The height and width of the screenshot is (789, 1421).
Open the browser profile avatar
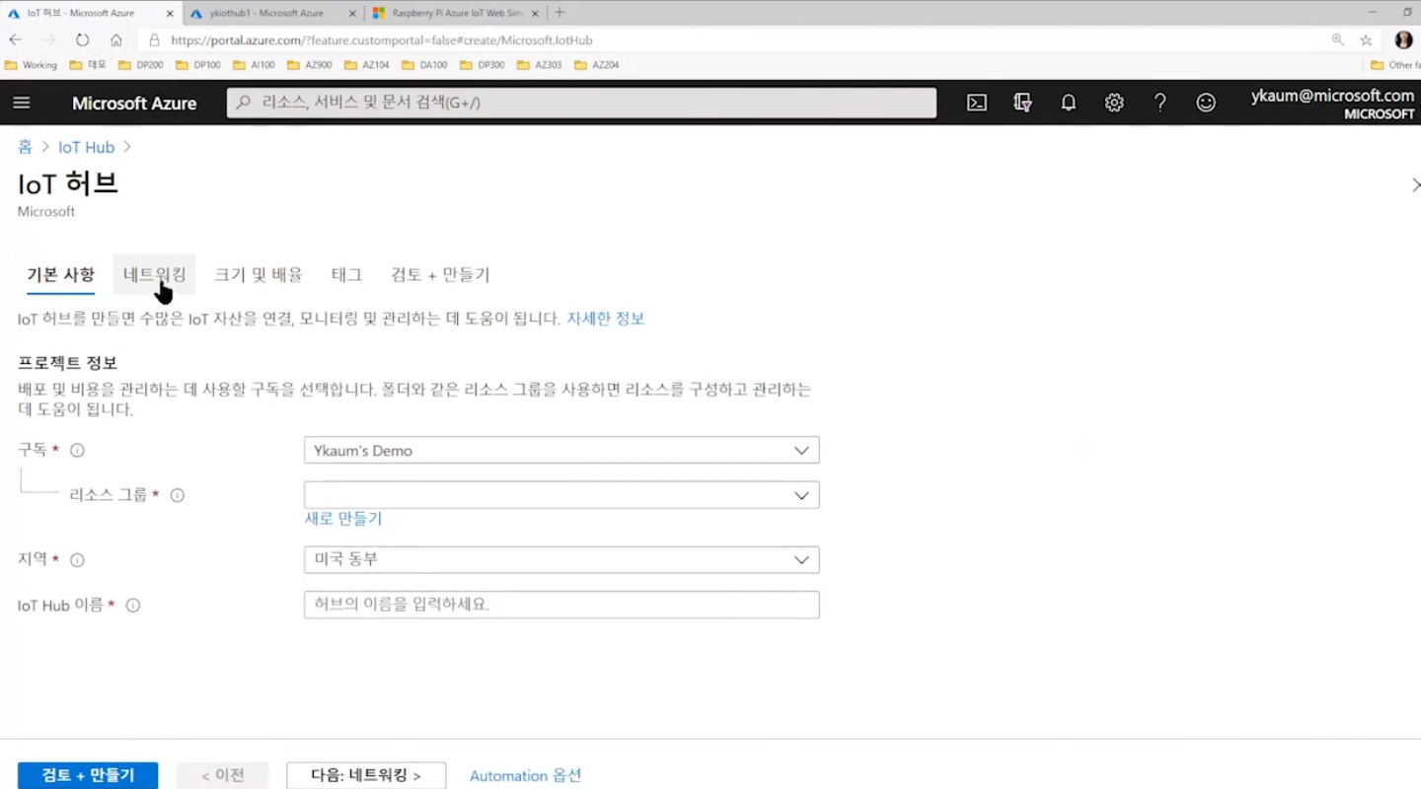(1403, 40)
